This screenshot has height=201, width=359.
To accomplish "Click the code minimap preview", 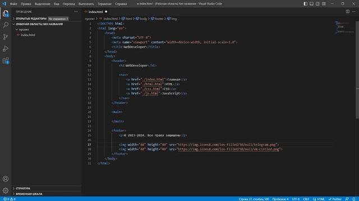I will (344, 27).
